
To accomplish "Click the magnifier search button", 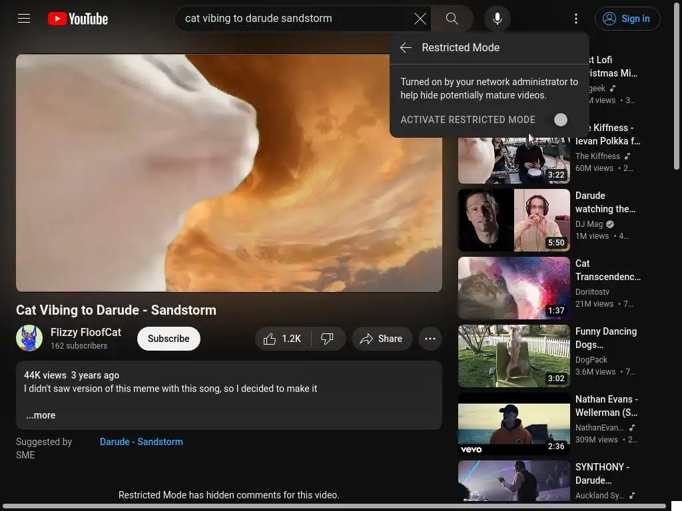I will [452, 18].
